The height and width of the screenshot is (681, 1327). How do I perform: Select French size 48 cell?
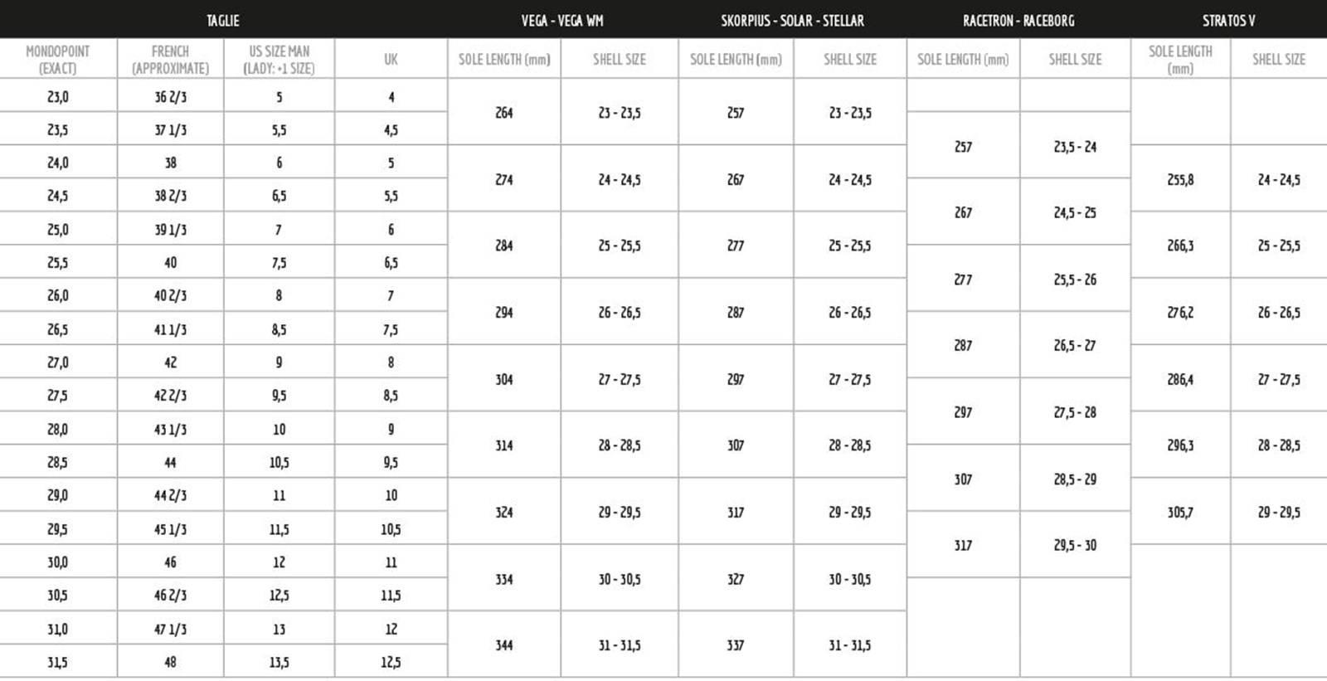(x=170, y=662)
